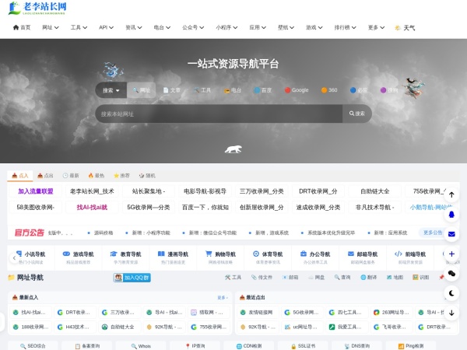467x350 pixels.
Task: Switch to the 点出 tab
Action: point(45,176)
